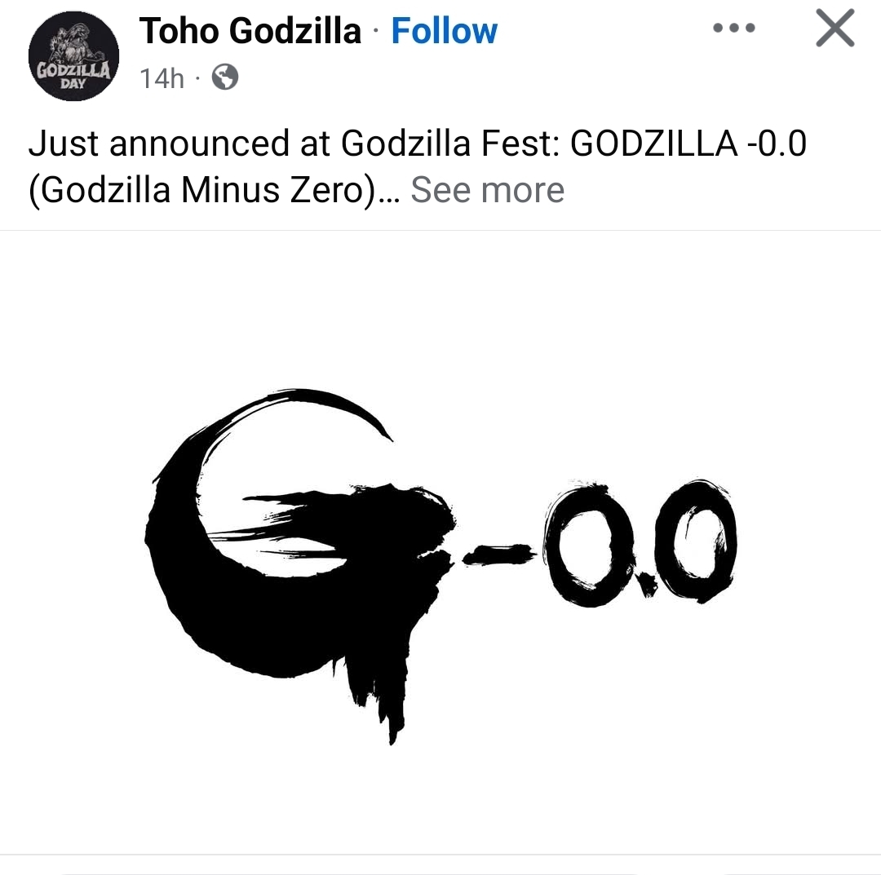881x875 pixels.
Task: Follow the Toho Godzilla page
Action: [x=444, y=32]
